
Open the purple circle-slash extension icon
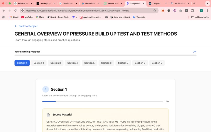point(175,10)
